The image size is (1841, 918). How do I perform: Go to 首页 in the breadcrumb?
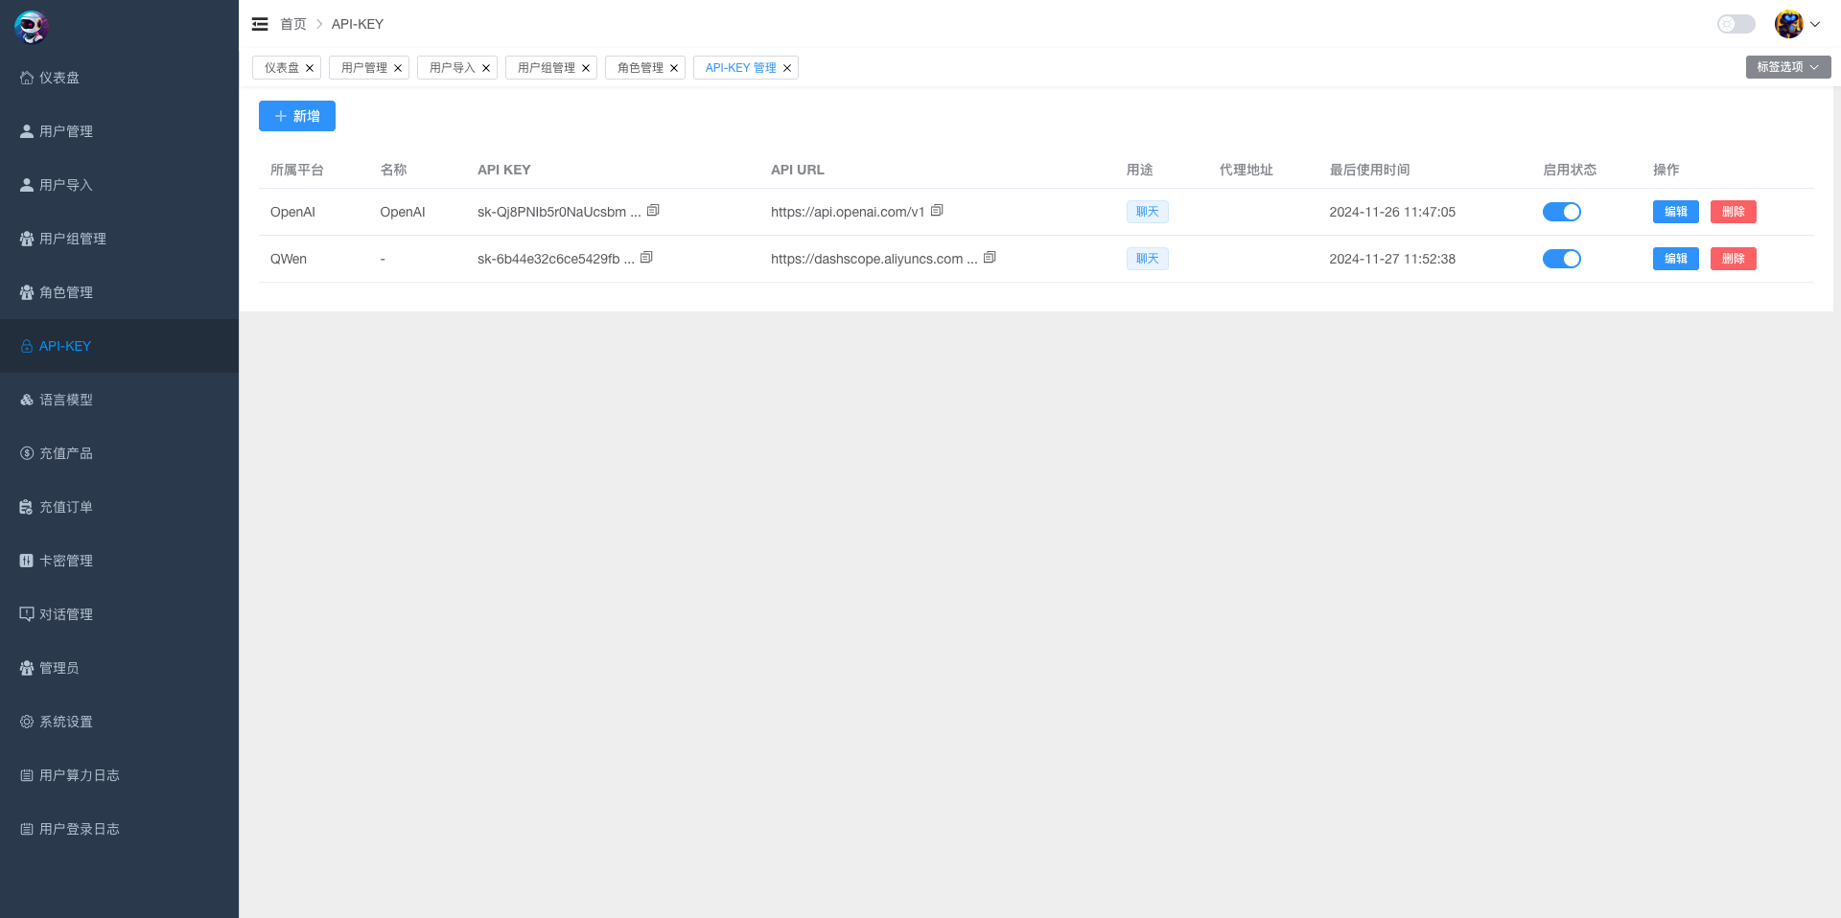[292, 24]
